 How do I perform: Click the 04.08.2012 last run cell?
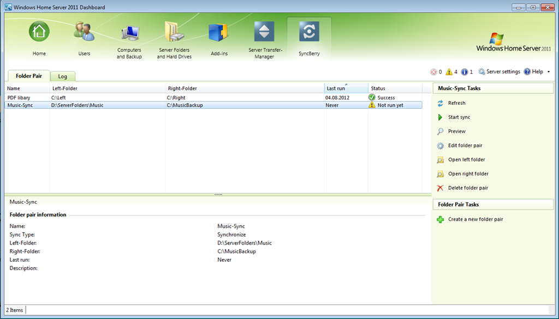point(337,97)
